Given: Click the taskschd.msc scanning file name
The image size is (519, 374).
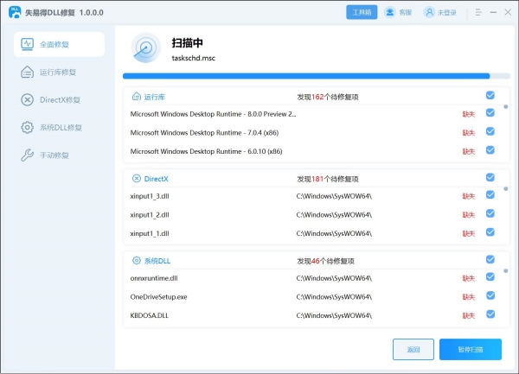Looking at the screenshot, I should [x=193, y=58].
